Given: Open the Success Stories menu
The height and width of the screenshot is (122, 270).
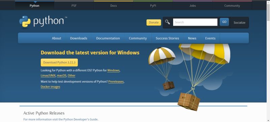Looking at the screenshot, I should pos(167,38).
